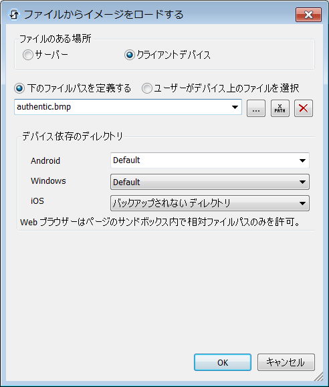
Task: Click the Web ブラウザー sandbox note text
Action: 160,222
